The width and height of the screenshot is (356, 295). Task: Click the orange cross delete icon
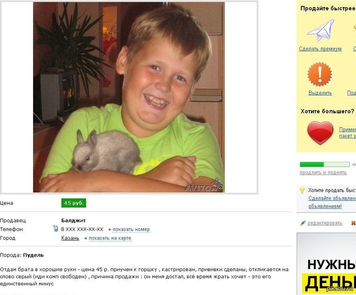(353, 223)
